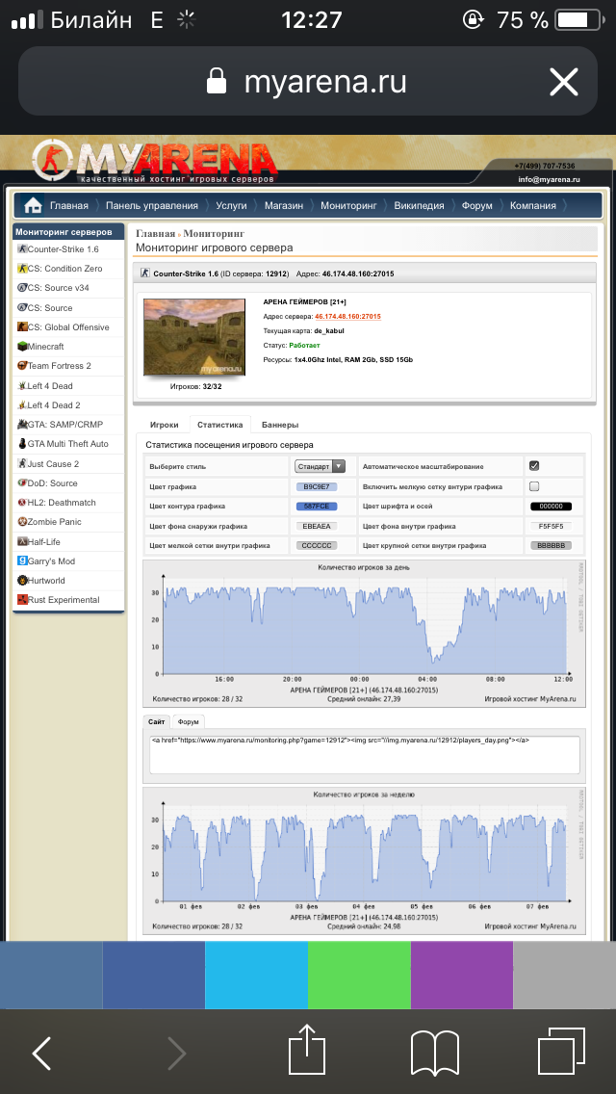616x1094 pixels.
Task: Open Мониторинг menu item
Action: pos(348,206)
